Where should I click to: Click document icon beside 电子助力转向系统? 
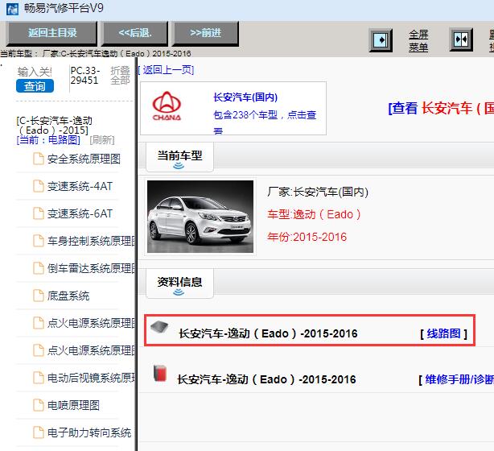tap(39, 432)
